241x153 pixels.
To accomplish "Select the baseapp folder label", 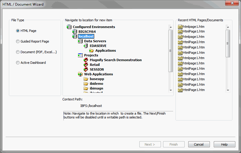I will (x=97, y=79).
